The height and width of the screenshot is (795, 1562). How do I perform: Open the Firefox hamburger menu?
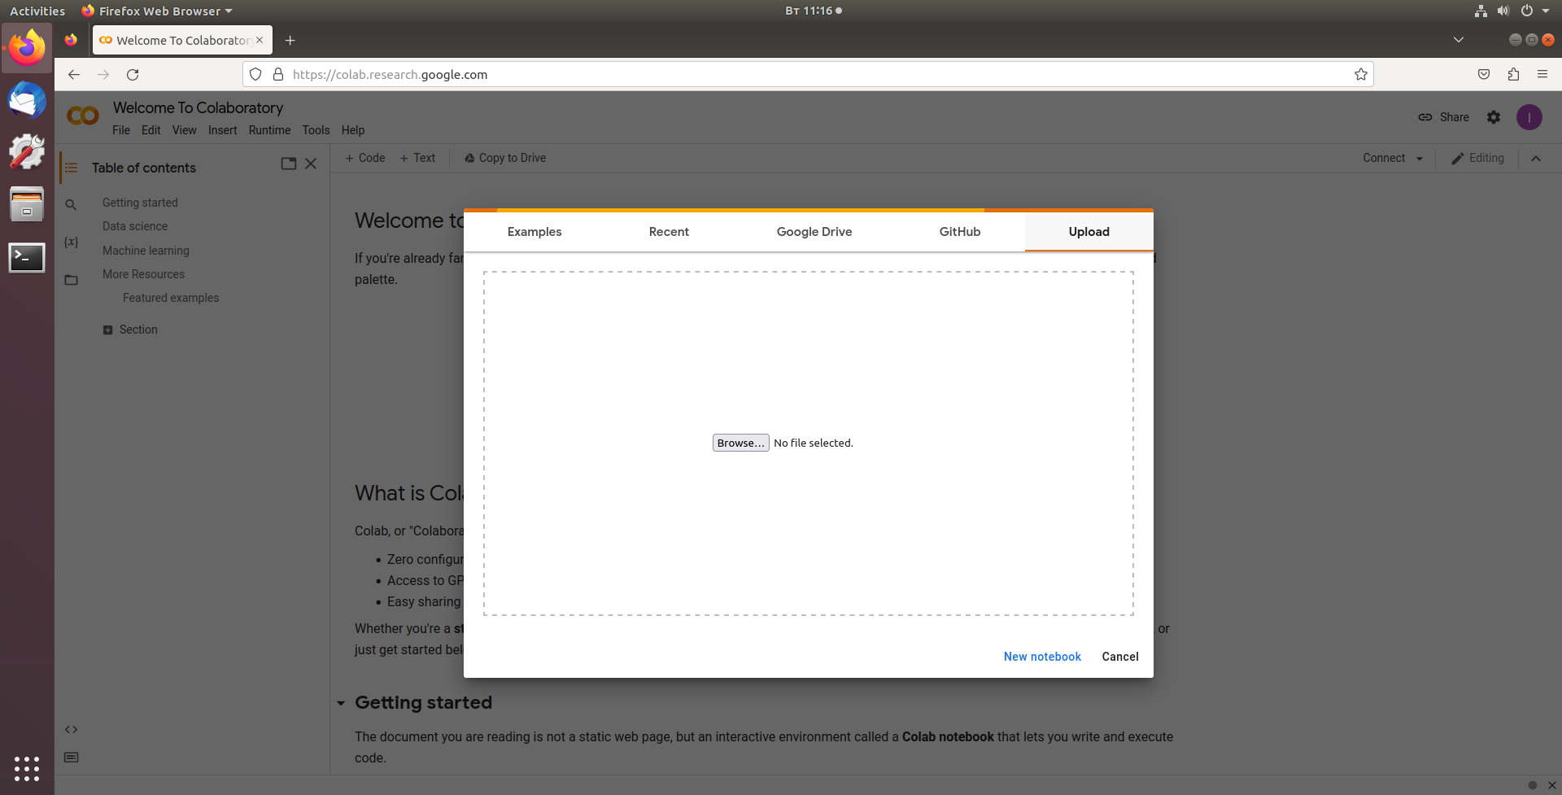pos(1542,74)
